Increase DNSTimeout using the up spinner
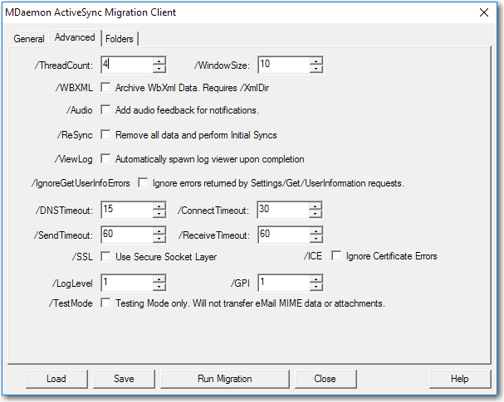This screenshot has height=402, width=504. (159, 206)
